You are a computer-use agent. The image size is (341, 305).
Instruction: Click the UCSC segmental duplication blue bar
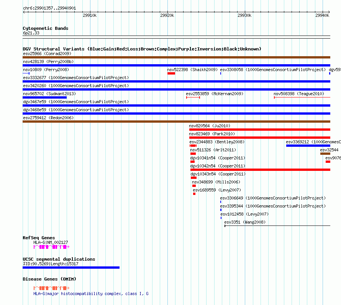pos(71,268)
